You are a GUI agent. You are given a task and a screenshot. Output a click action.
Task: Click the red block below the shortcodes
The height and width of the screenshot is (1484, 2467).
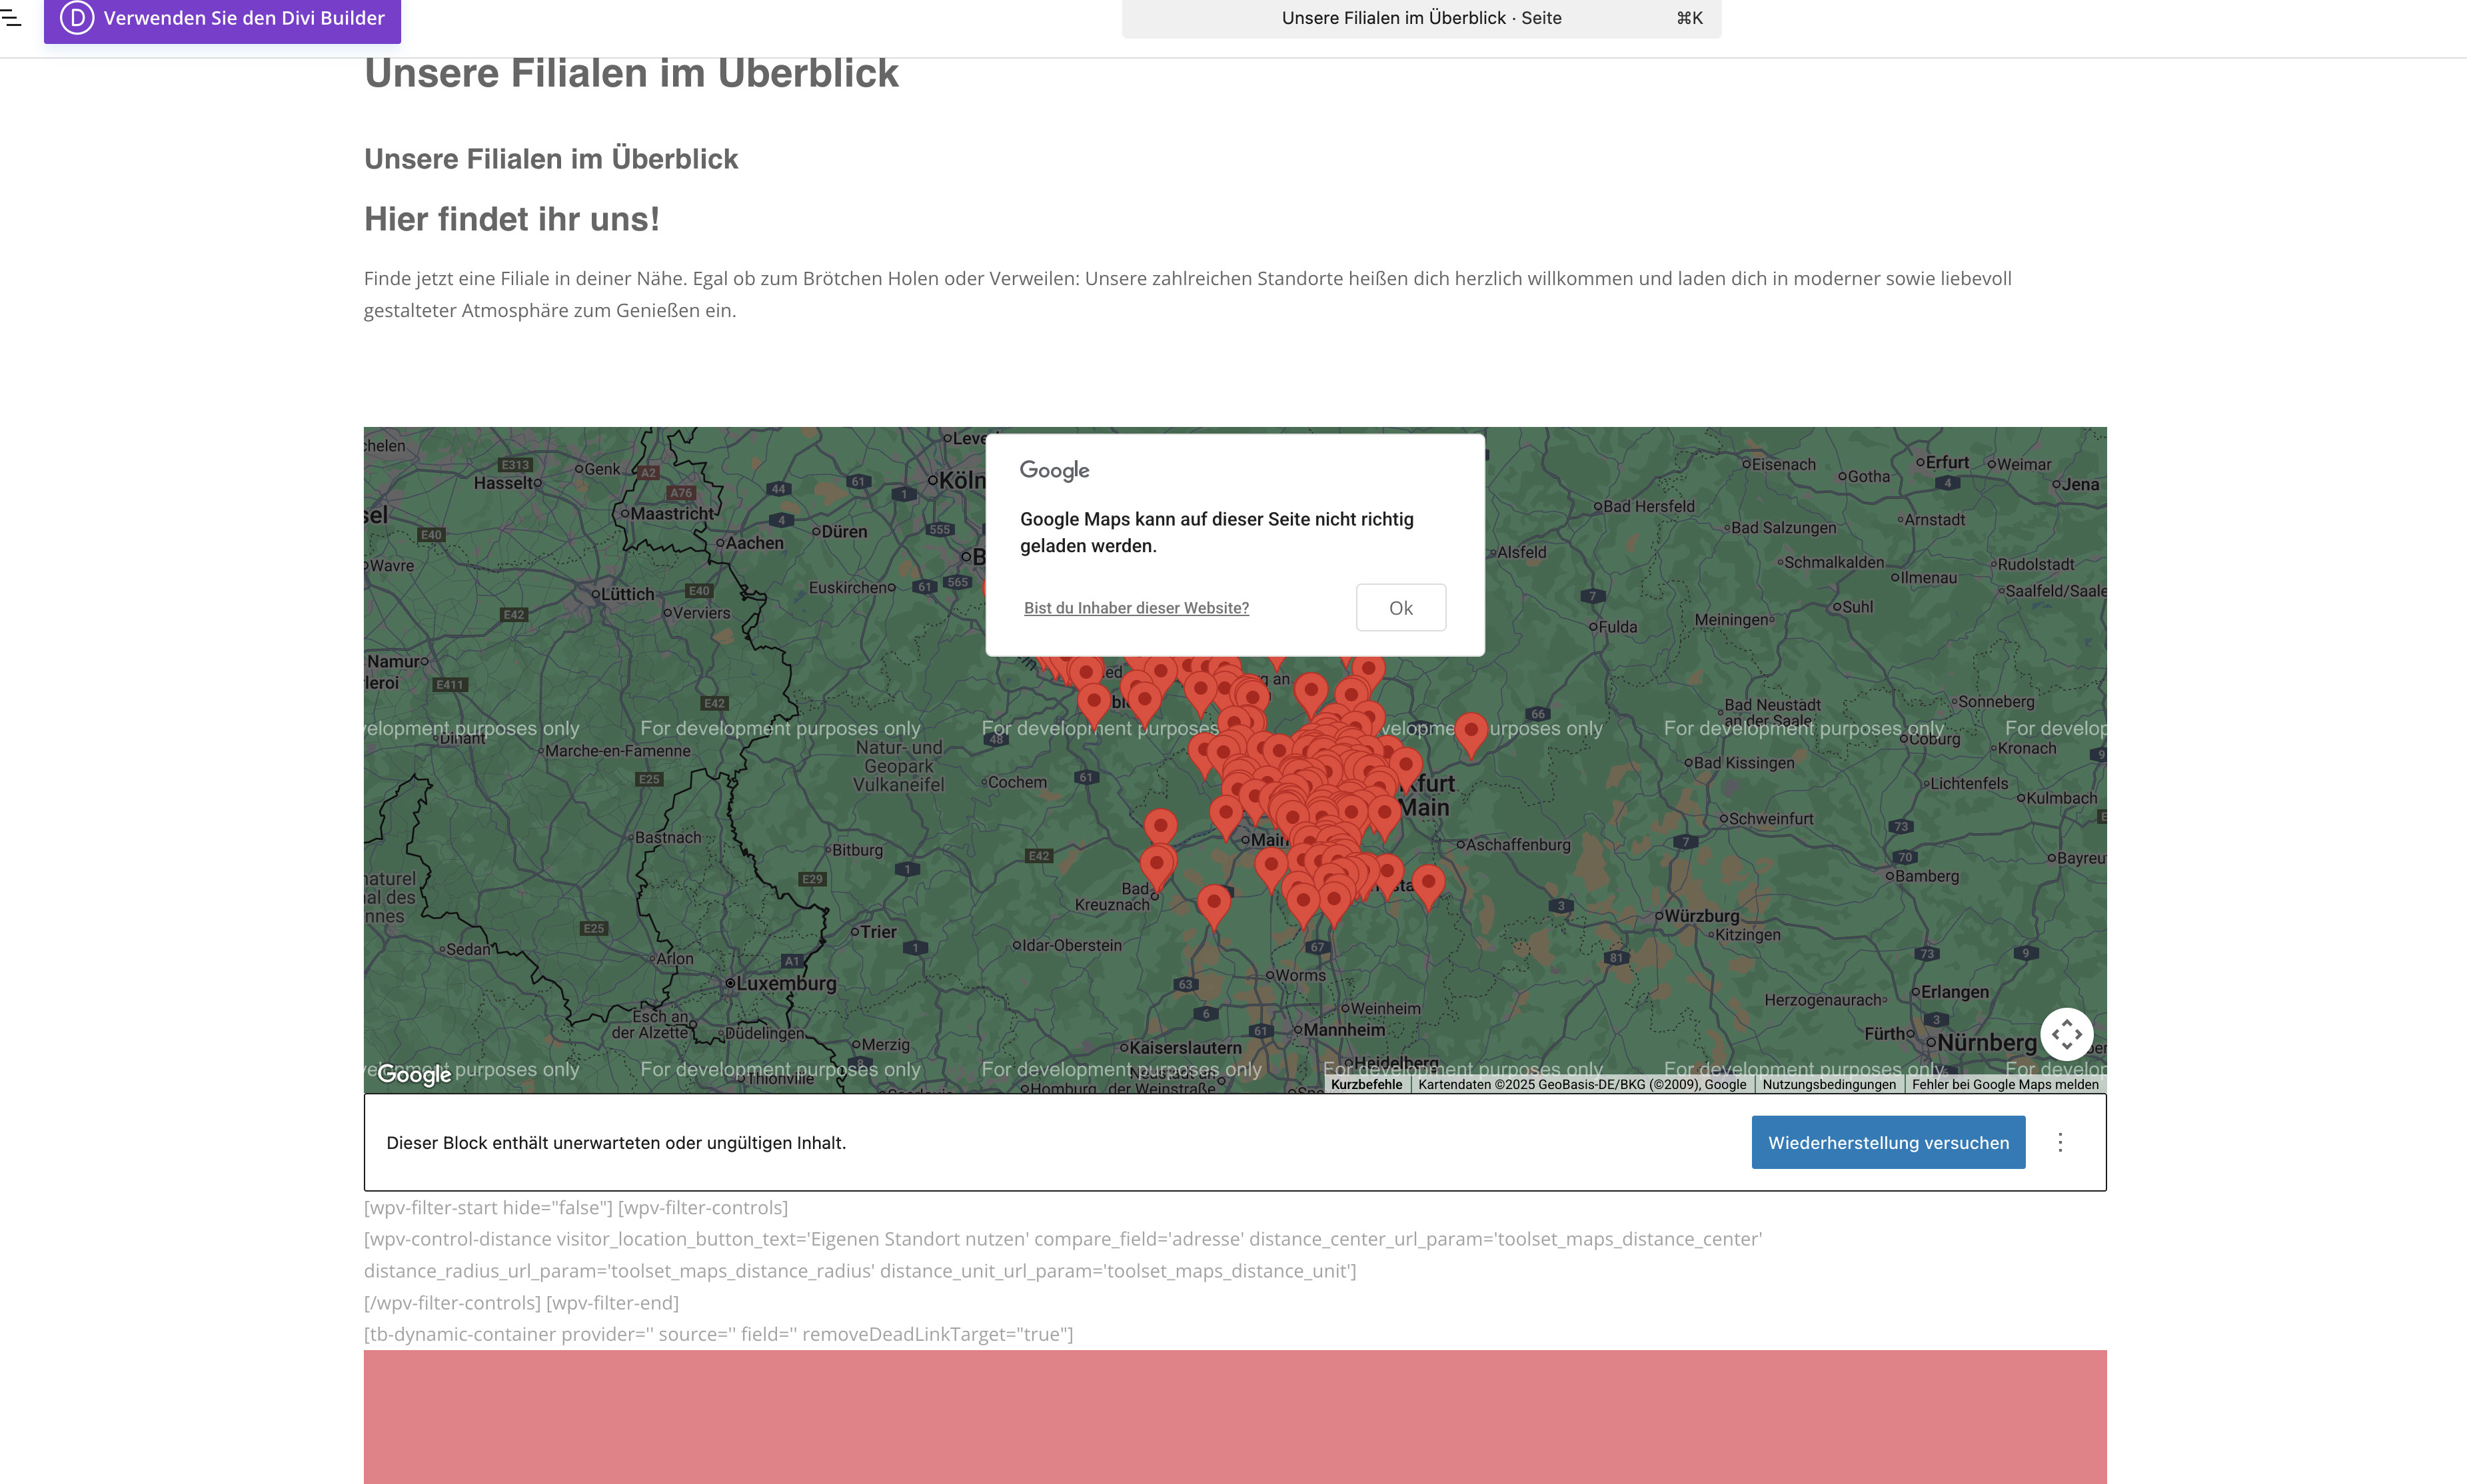pyautogui.click(x=1235, y=1417)
